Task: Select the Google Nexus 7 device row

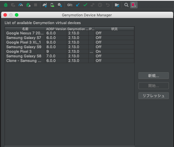Action: [x=69, y=33]
